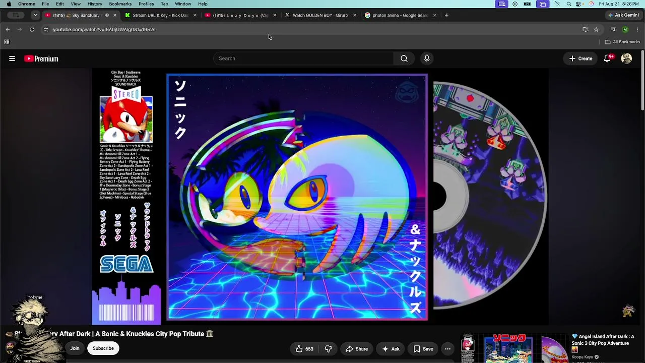Image resolution: width=645 pixels, height=363 pixels.
Task: Click the Join channel button
Action: pos(75,348)
